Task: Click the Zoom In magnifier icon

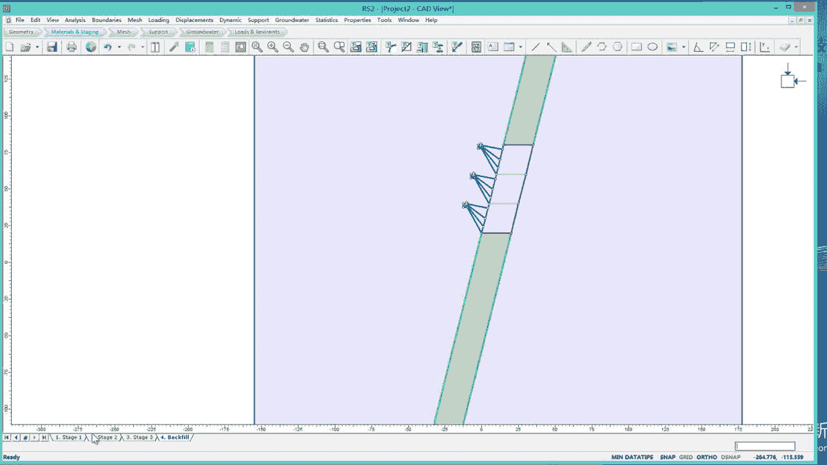Action: pyautogui.click(x=272, y=47)
